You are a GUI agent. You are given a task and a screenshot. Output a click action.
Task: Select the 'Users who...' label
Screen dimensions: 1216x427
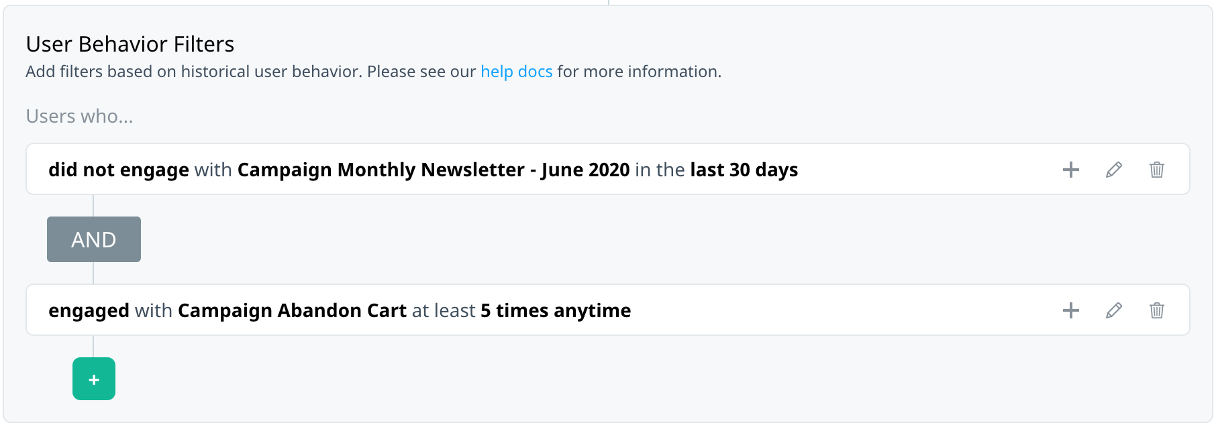[x=80, y=116]
